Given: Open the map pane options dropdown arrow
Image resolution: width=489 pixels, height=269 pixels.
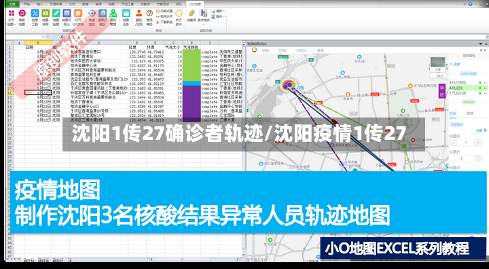Looking at the screenshot, I should 481,44.
